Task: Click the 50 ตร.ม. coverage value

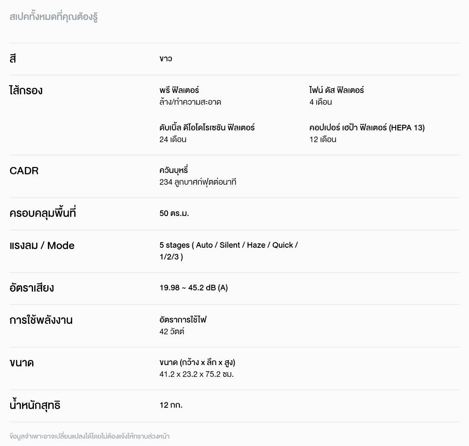Action: tap(174, 213)
